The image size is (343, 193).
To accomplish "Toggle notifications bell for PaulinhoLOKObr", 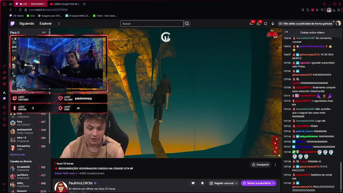I will pyautogui.click(x=202, y=183).
